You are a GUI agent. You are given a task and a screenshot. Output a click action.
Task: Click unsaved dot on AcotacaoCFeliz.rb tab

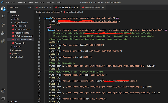(103, 7)
